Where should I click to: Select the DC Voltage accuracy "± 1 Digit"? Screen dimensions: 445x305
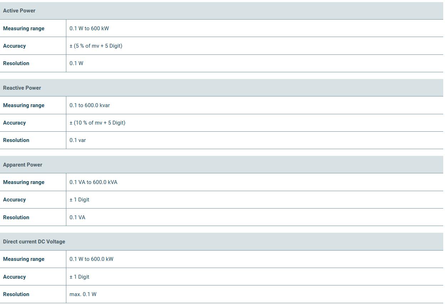click(80, 277)
